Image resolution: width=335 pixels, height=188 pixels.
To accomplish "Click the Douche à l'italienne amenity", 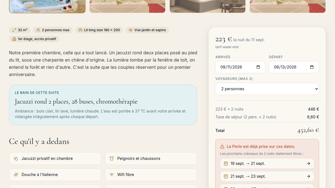I will tap(55, 175).
